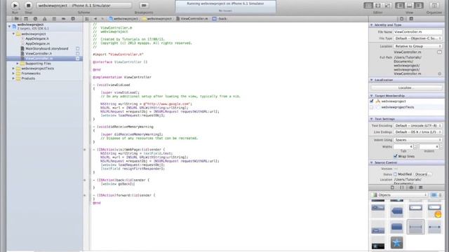449x252 pixels.
Task: Select the Version editor button
Action: pos(387,6)
